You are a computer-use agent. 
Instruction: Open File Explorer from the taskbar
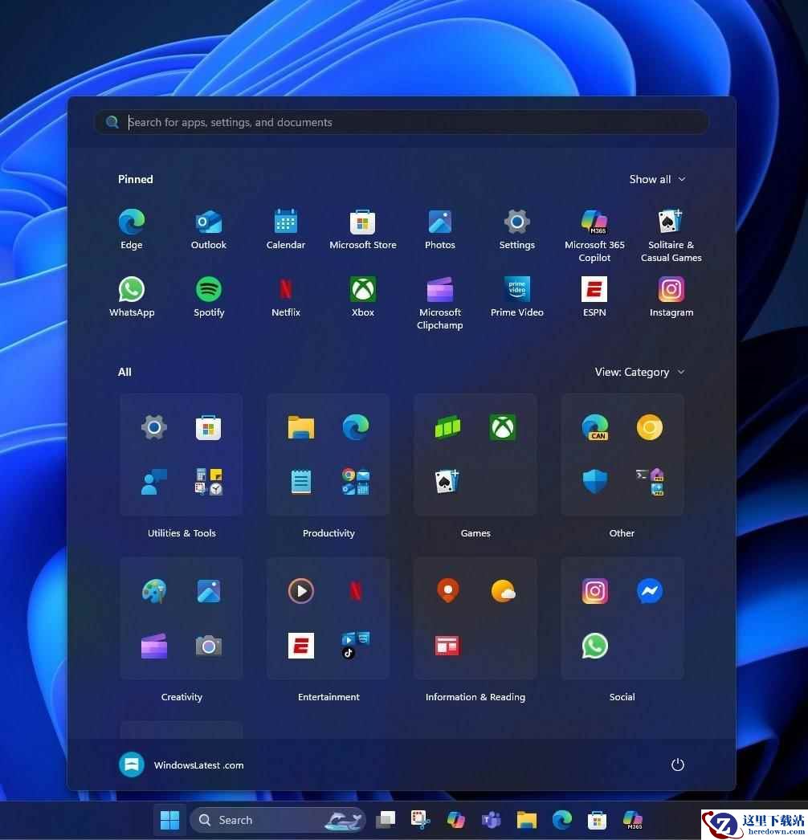point(527,820)
